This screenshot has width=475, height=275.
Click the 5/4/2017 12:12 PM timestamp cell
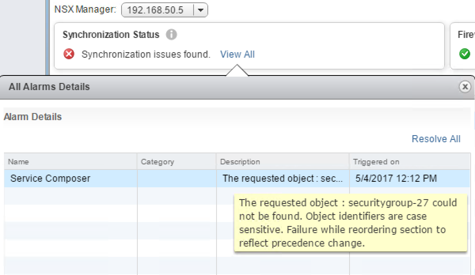pyautogui.click(x=396, y=179)
